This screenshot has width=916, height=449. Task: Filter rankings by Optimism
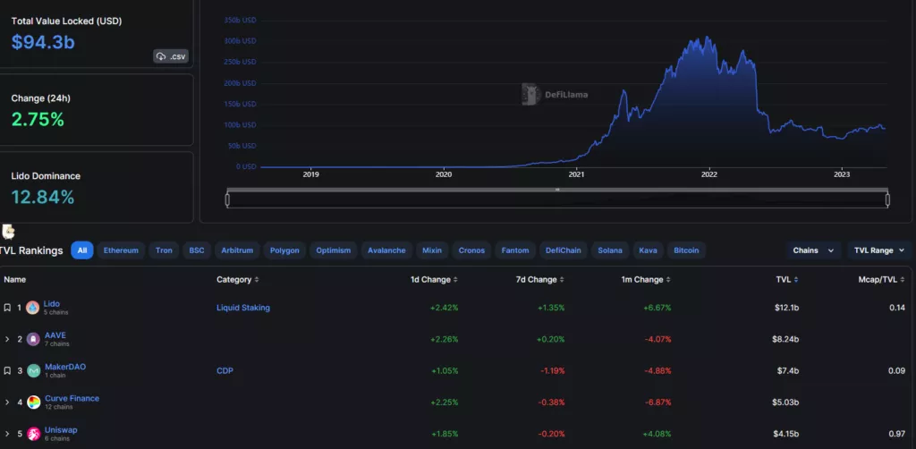(x=334, y=250)
